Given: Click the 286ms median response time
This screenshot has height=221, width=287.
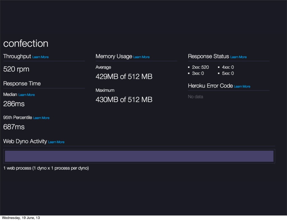Looking at the screenshot, I should 14,104.
